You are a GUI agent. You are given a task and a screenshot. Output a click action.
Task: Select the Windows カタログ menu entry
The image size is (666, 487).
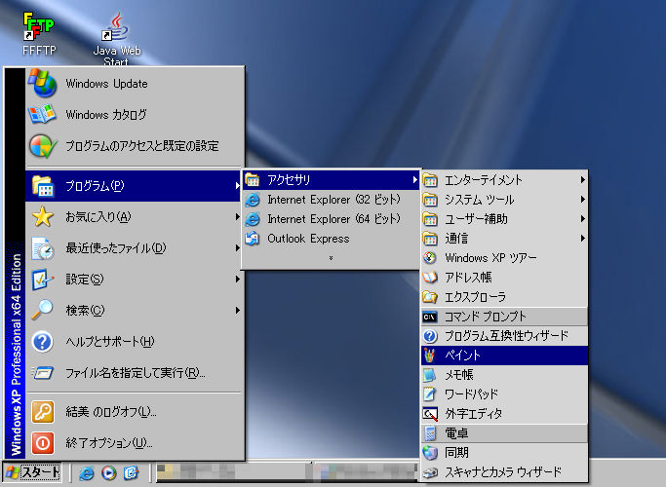[136, 115]
